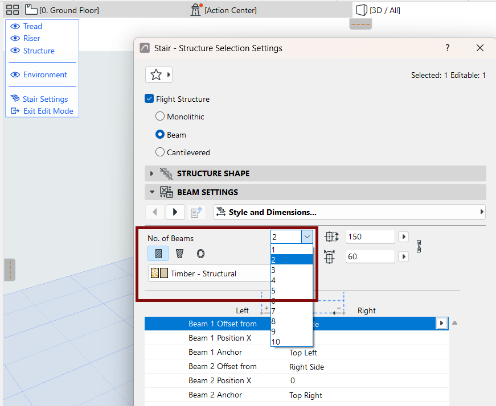The image size is (496, 406).
Task: Open the tab overview grid icon
Action: pos(13,10)
